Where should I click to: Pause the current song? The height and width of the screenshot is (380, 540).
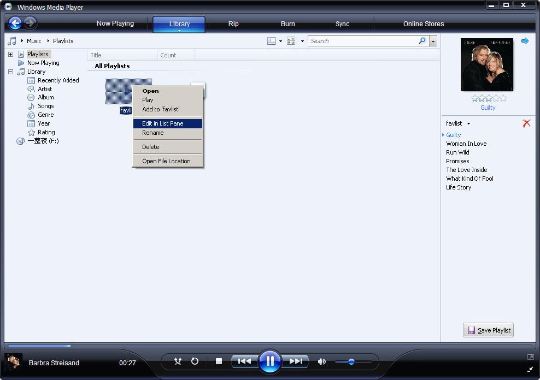(x=270, y=361)
